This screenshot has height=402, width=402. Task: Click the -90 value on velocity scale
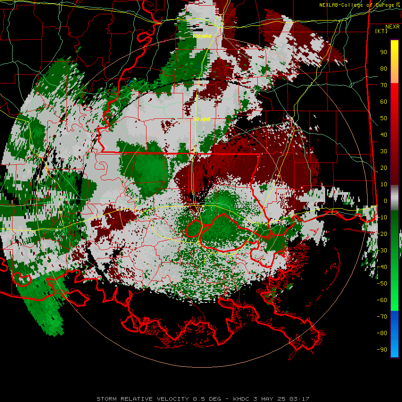tap(382, 350)
